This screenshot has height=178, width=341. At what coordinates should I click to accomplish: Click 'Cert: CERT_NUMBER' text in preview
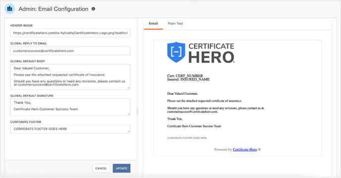click(x=185, y=76)
